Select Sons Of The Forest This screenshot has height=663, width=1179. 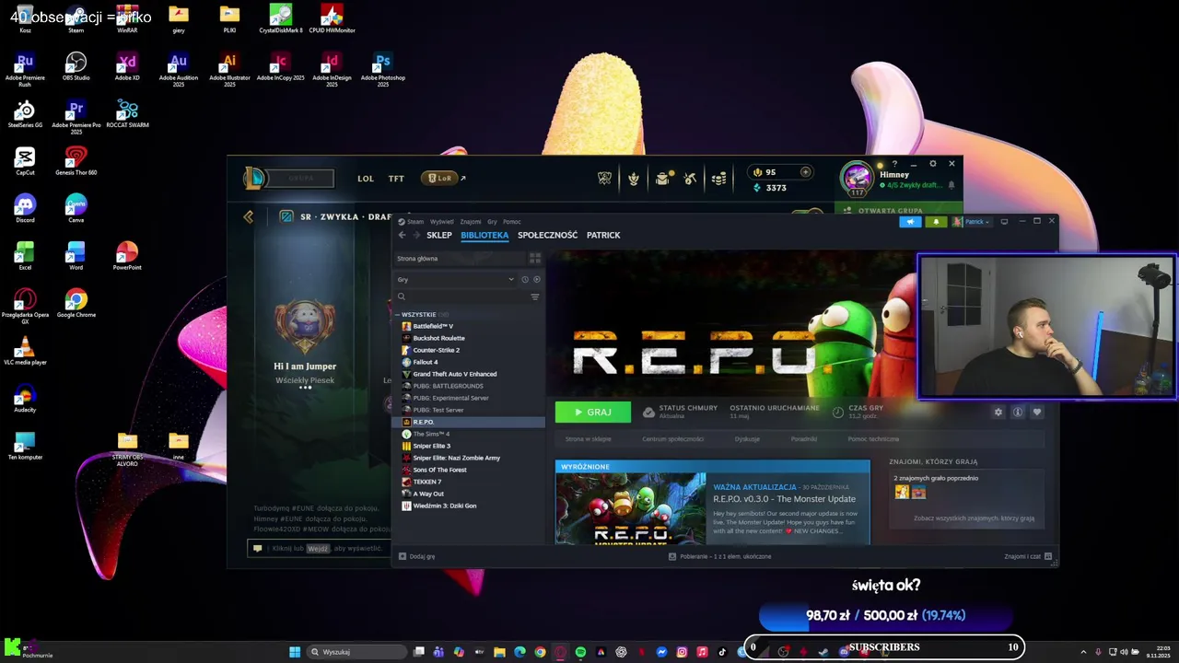[439, 470]
